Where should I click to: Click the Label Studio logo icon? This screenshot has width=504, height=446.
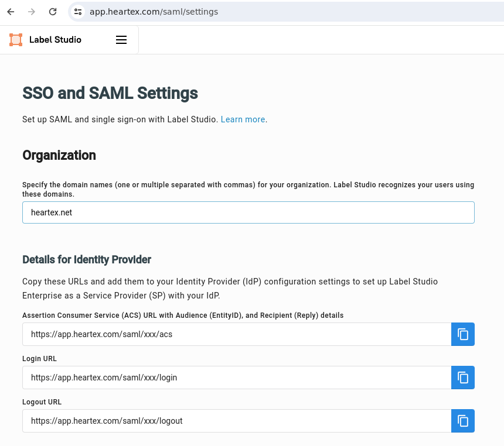tap(16, 40)
